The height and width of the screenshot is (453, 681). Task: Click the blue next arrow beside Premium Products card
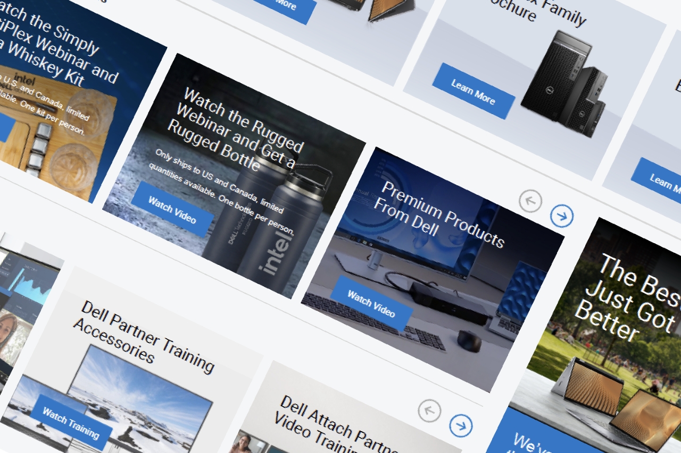[562, 216]
